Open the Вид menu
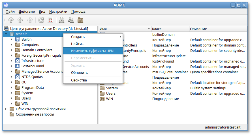 (42, 12)
